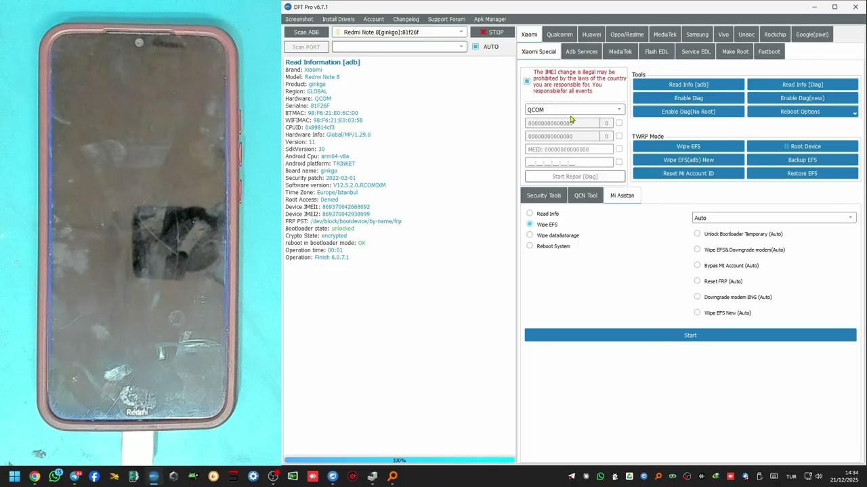Switch to the QCN Tool tab
This screenshot has width=867, height=487.
[586, 195]
